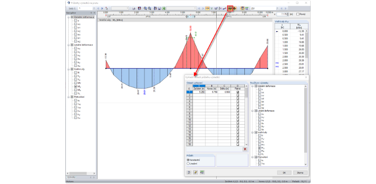This screenshot has width=376, height=184.
Task: Open the wide empty toolbar combo box
Action: [181, 8]
